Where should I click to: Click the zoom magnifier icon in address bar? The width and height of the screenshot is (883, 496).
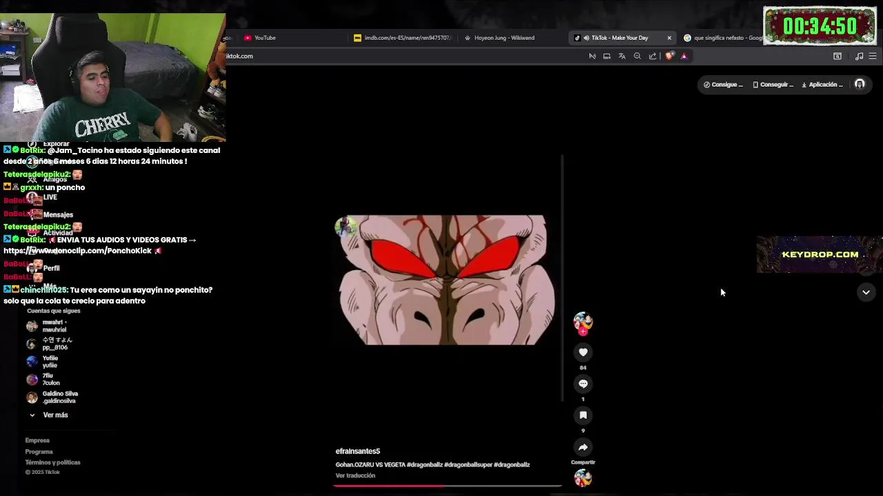(637, 56)
